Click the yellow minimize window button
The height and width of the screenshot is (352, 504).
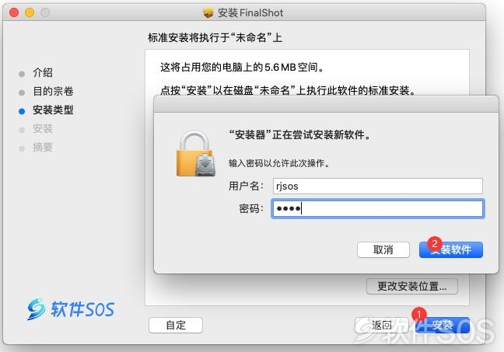click(x=30, y=12)
